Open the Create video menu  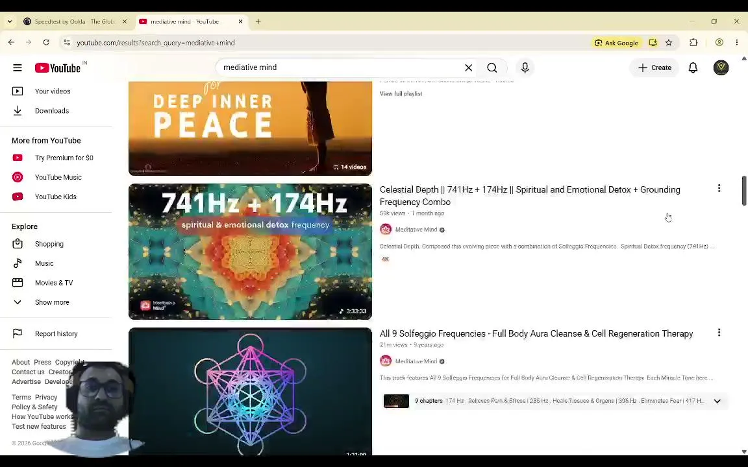(654, 67)
